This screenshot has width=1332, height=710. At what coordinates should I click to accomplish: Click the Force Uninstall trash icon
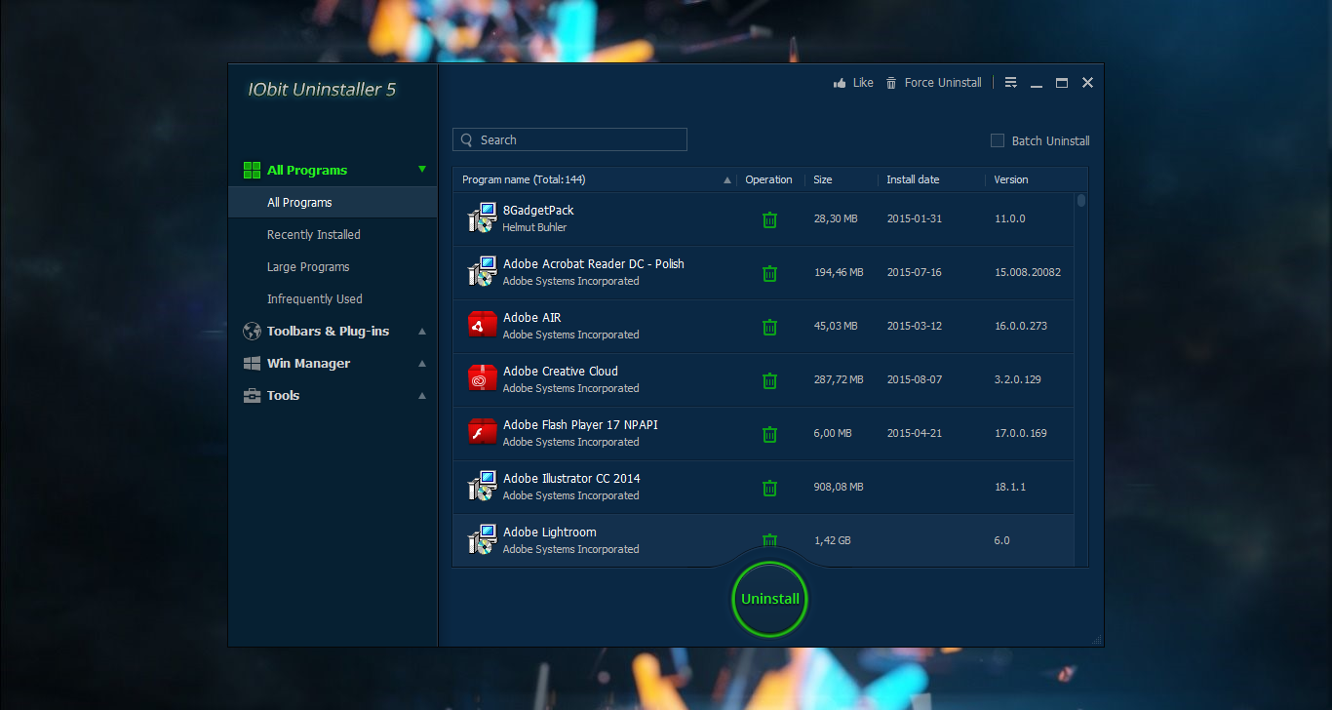[891, 83]
